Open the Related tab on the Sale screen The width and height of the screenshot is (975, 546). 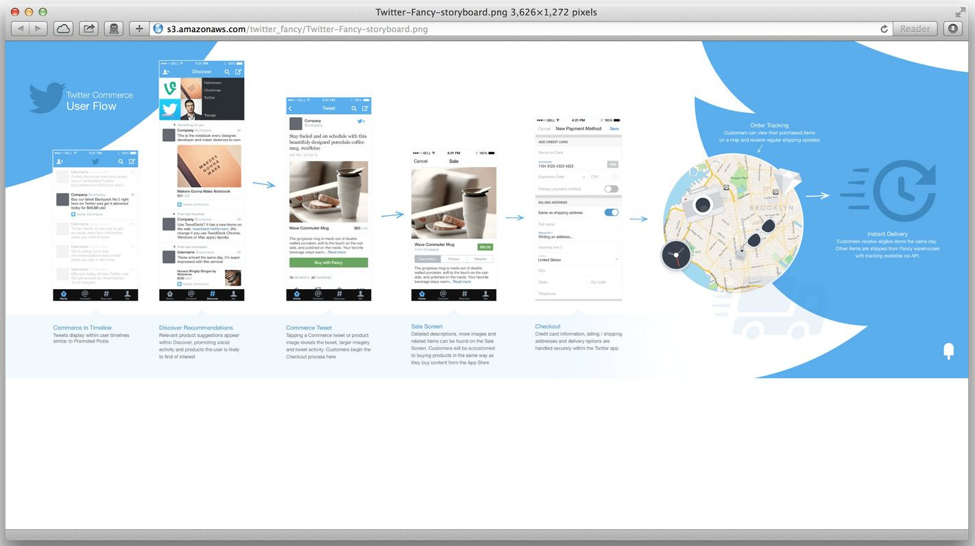coord(479,258)
